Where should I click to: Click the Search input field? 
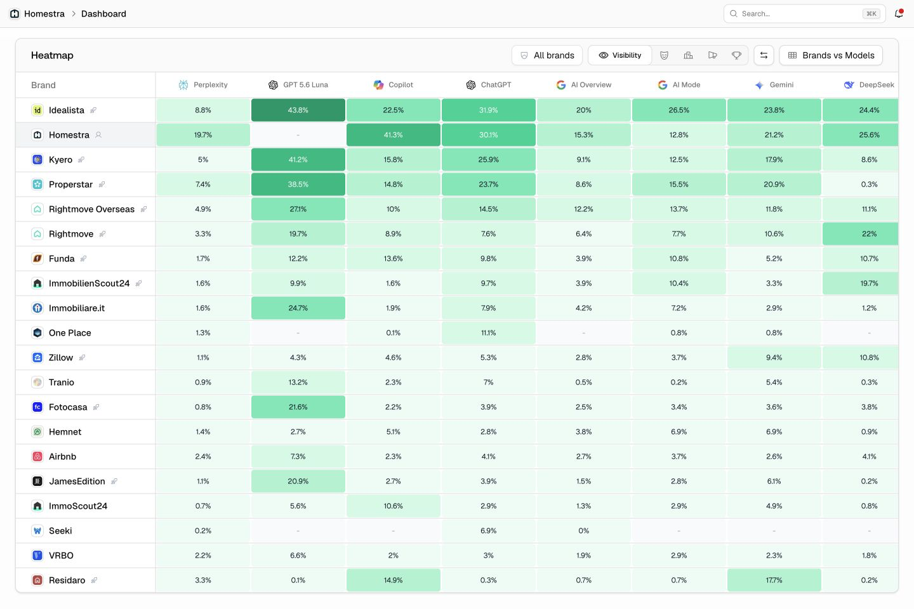click(804, 13)
